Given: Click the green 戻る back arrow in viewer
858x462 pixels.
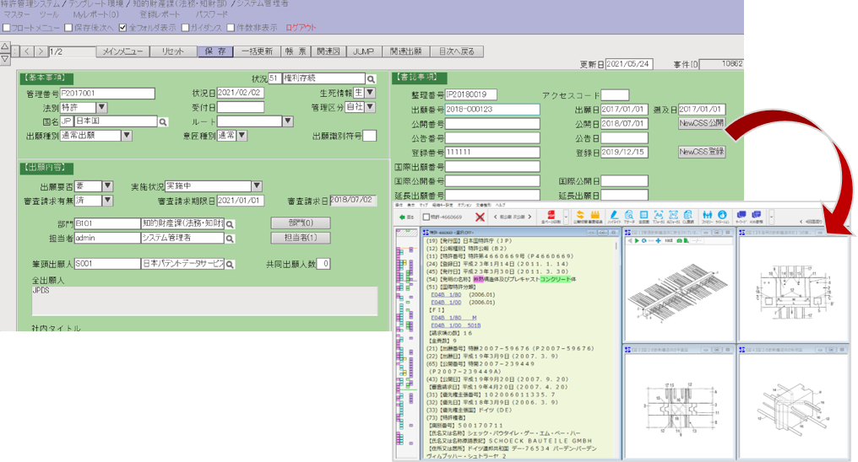Looking at the screenshot, I should (406, 217).
